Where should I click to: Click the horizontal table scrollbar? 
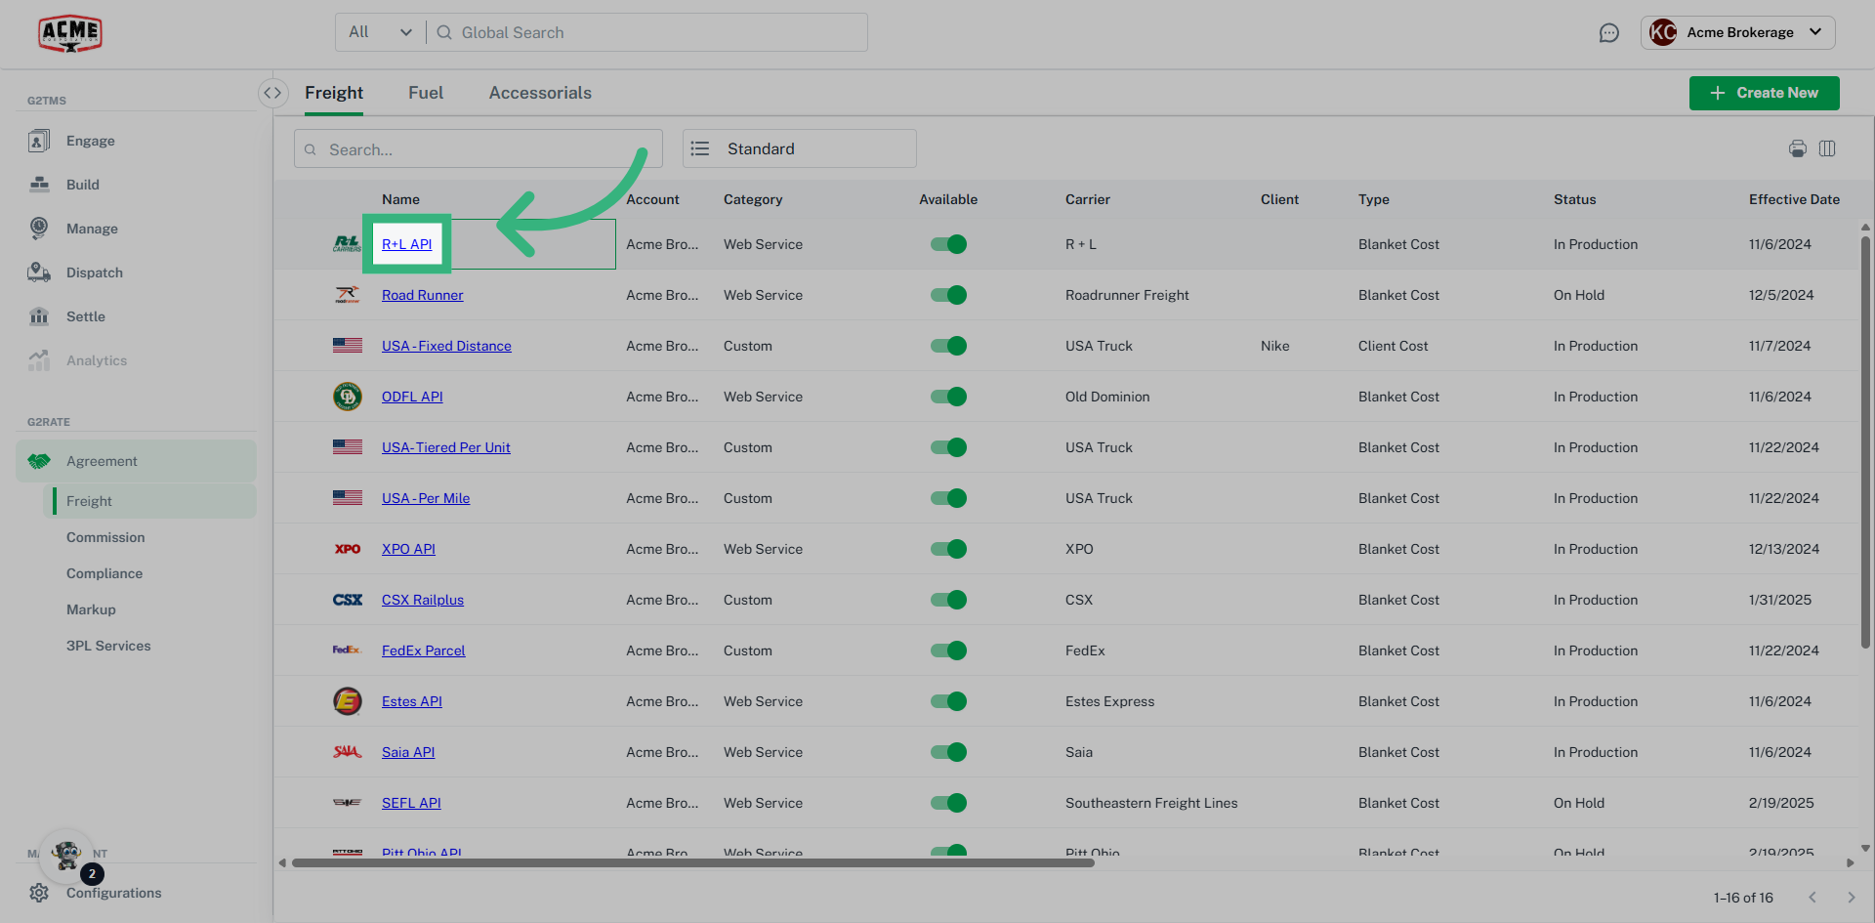(x=692, y=862)
